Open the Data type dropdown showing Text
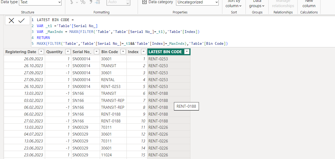Image resolution: width=335 pixels, height=159 pixels. pyautogui.click(x=40, y=2)
